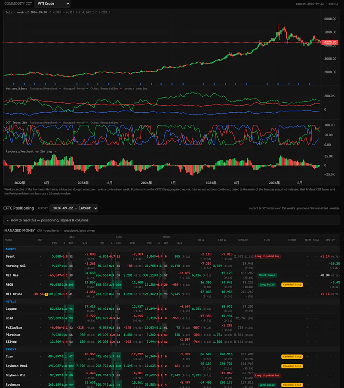Click RBOB's Long Build flow badge
This screenshot has height=388, width=344.
tap(267, 285)
